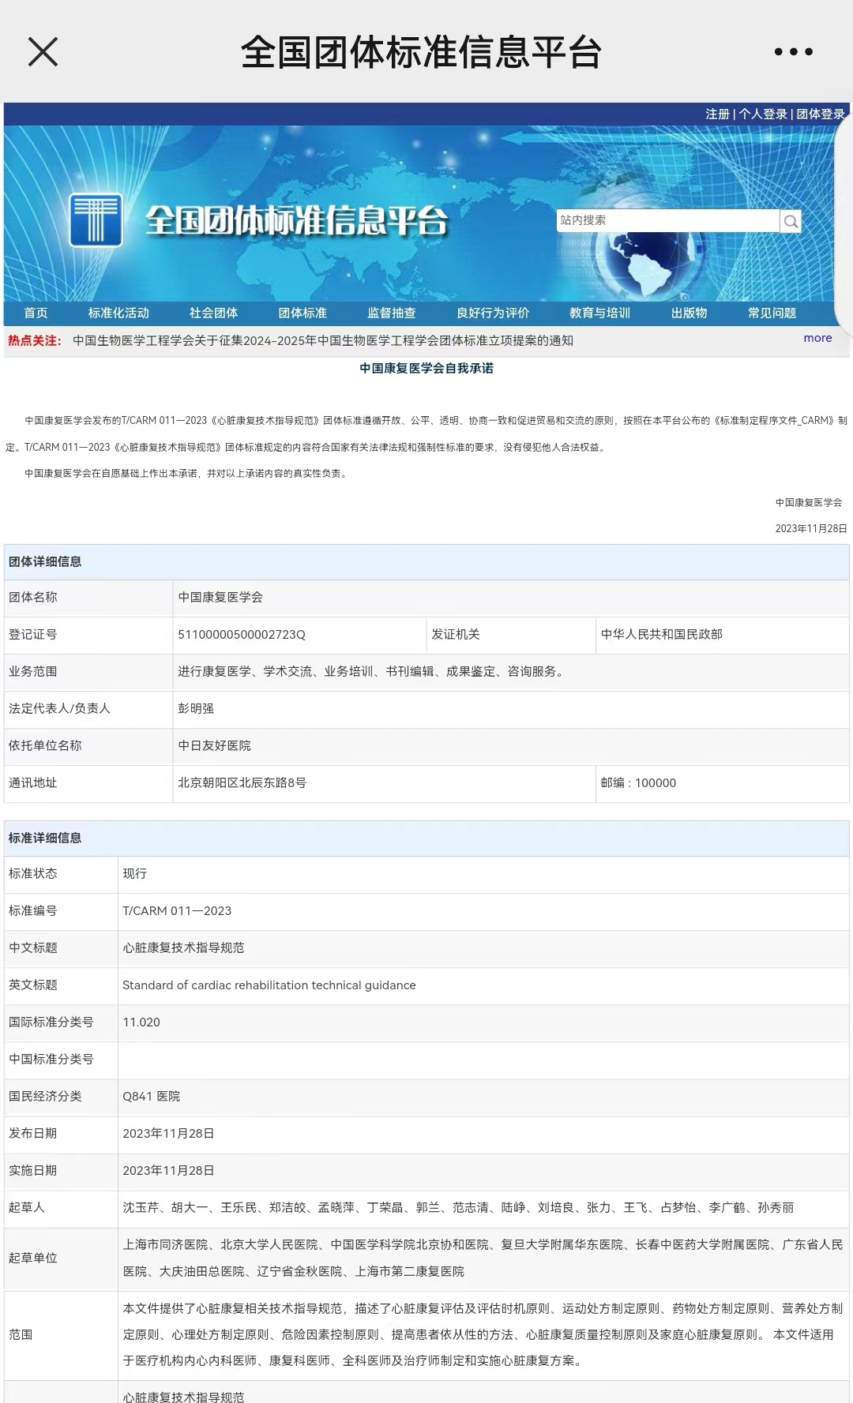Image resolution: width=853 pixels, height=1403 pixels.
Task: Select 中日友好医院 supporting unit
Action: point(214,746)
